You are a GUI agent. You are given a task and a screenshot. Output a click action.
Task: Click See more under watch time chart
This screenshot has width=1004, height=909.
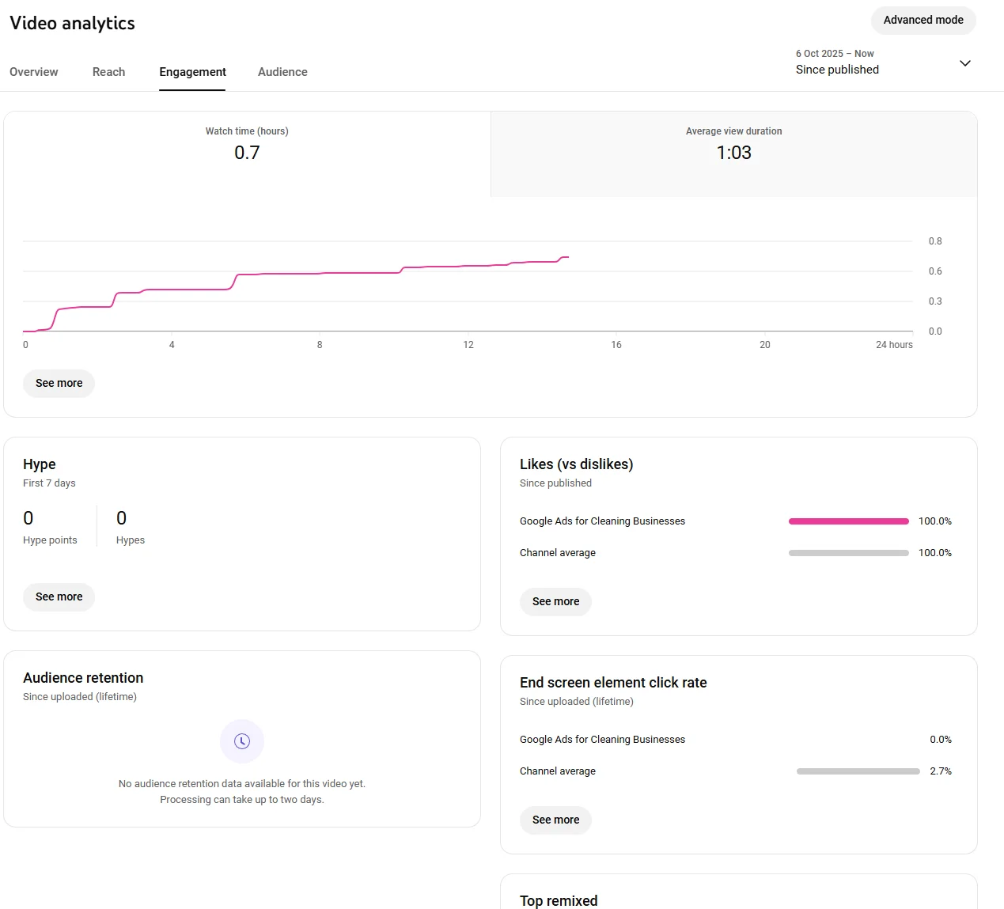point(59,384)
